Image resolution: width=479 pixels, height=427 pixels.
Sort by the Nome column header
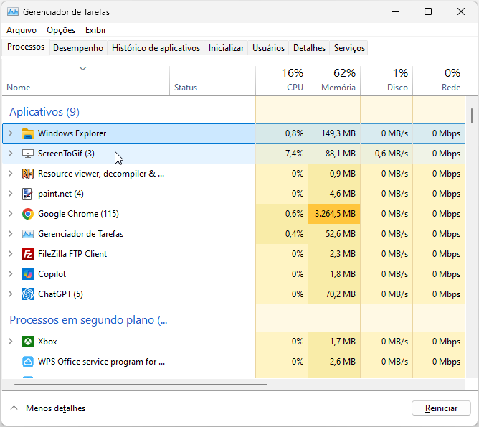coord(85,81)
